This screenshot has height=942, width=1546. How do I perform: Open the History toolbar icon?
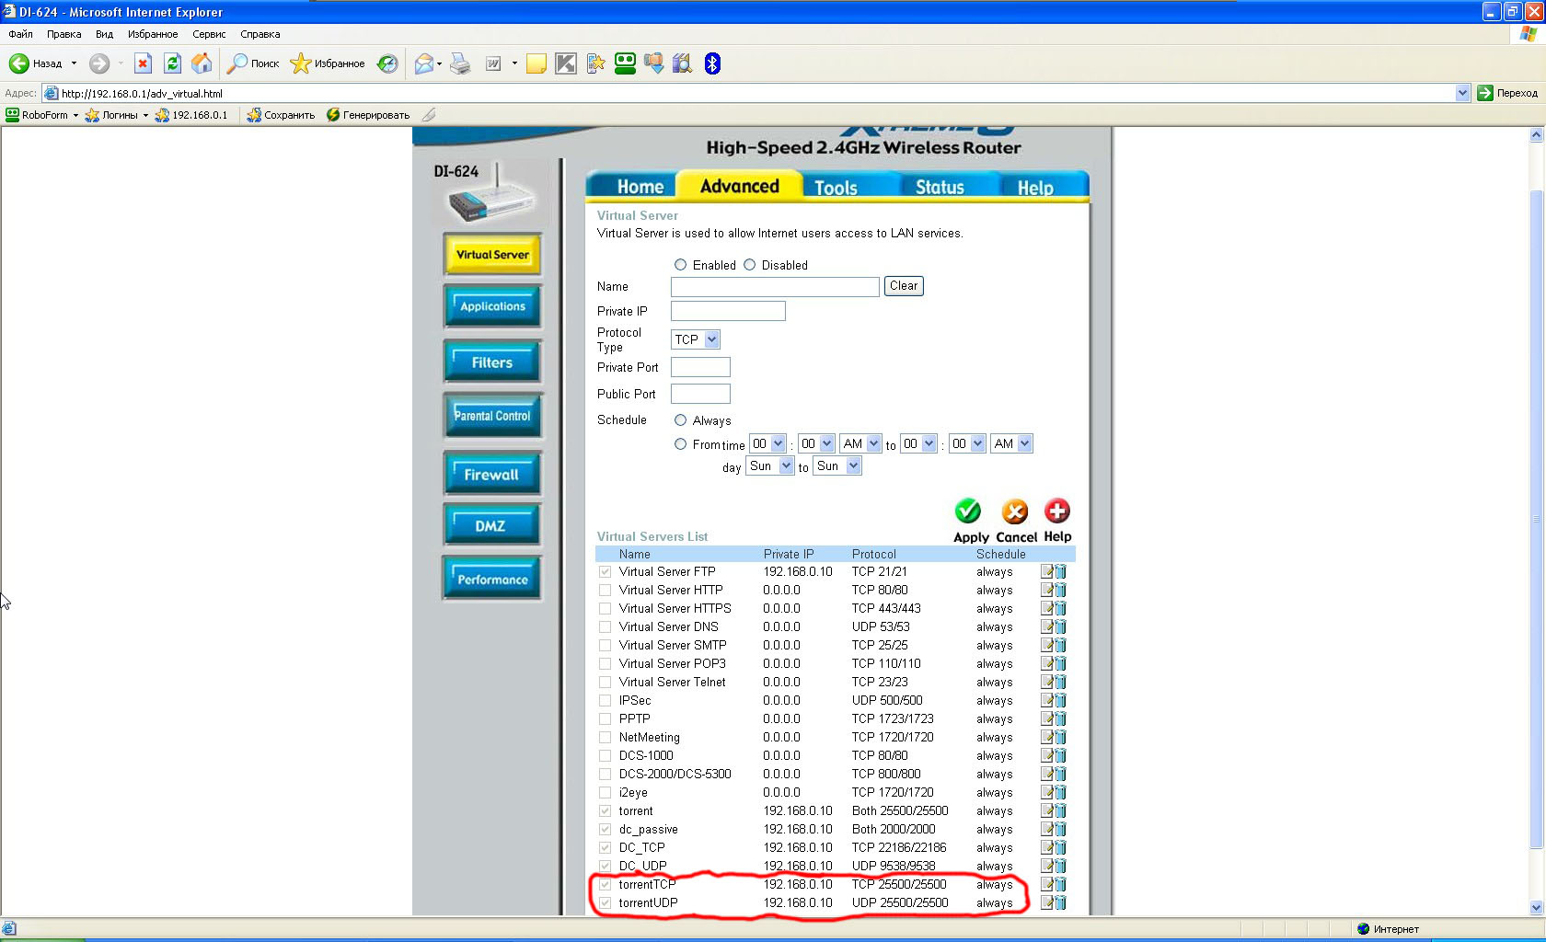click(x=387, y=63)
